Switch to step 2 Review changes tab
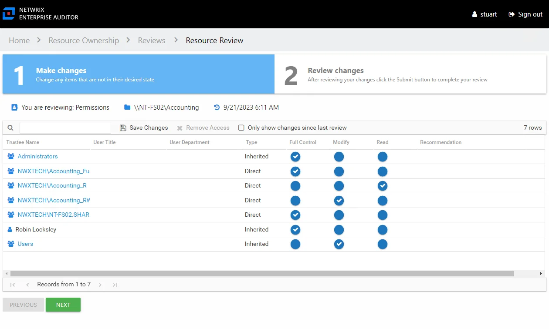549x329 pixels. click(410, 74)
